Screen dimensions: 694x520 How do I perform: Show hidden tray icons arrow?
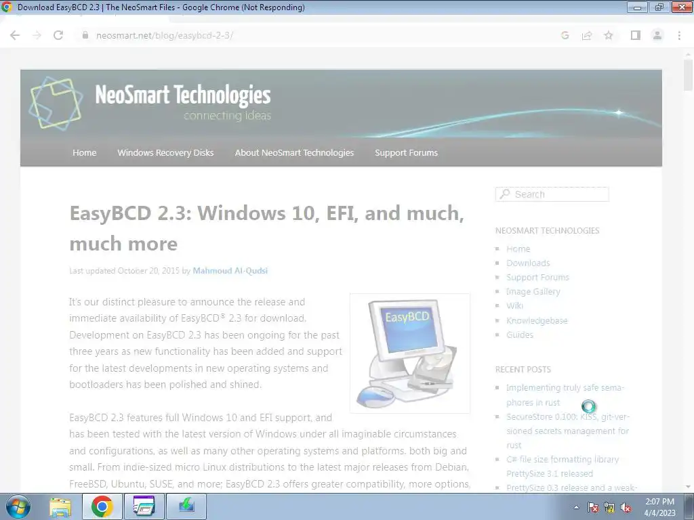(x=576, y=507)
